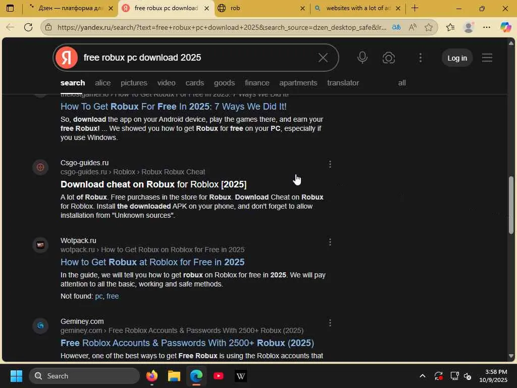Open the tab actions menu icon

(10, 8)
